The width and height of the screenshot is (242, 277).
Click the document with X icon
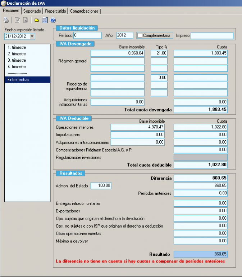point(26,20)
